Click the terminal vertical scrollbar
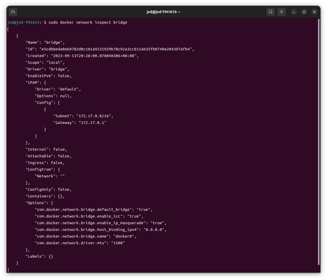The height and width of the screenshot is (280, 327). (319, 142)
